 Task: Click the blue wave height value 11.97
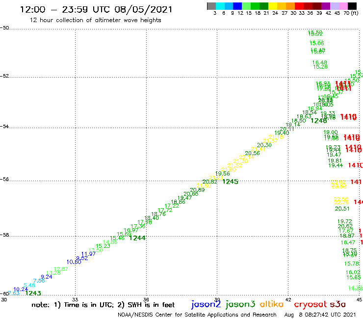[x=88, y=254]
